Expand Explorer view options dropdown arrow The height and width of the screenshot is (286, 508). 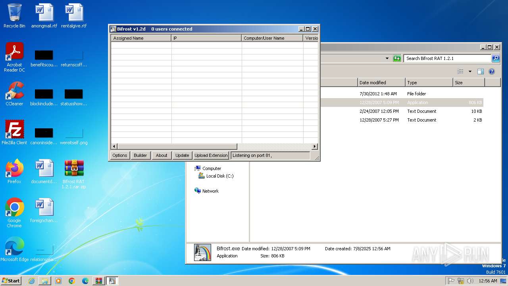click(470, 71)
